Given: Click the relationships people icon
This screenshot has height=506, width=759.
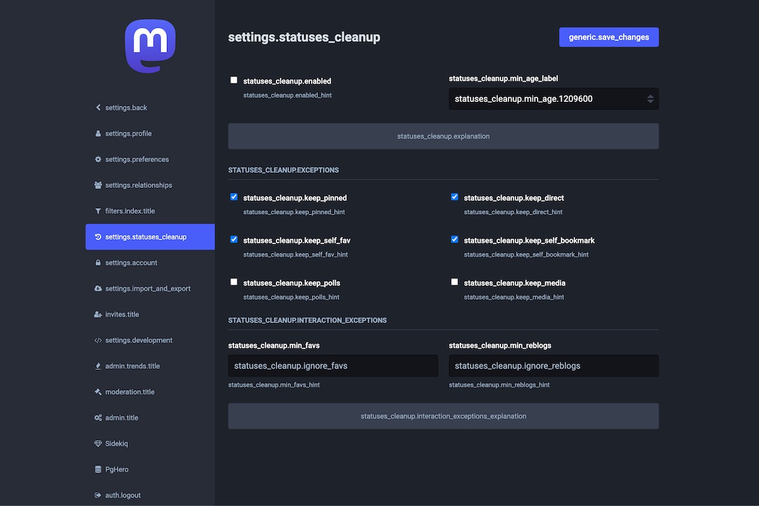Looking at the screenshot, I should (98, 185).
